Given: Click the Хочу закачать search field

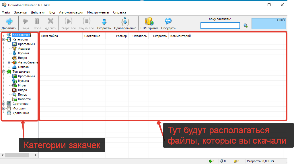Looking at the screenshot, I should [x=220, y=26].
